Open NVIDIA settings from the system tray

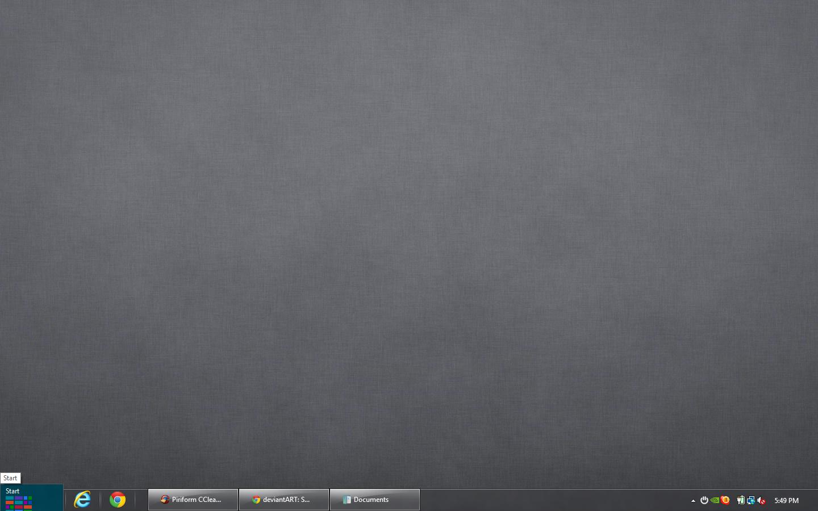715,501
